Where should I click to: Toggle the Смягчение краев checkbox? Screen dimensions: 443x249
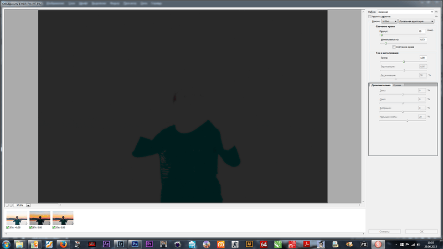394,46
